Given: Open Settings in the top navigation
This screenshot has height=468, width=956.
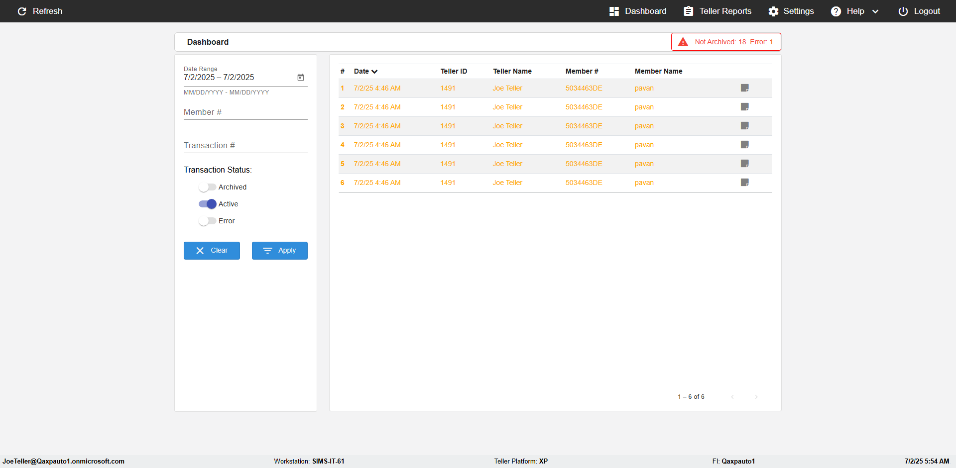Looking at the screenshot, I should point(791,11).
